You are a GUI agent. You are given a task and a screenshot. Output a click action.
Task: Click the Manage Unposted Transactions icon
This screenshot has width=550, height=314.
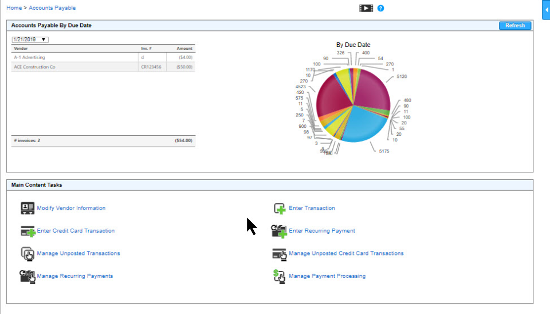27,254
